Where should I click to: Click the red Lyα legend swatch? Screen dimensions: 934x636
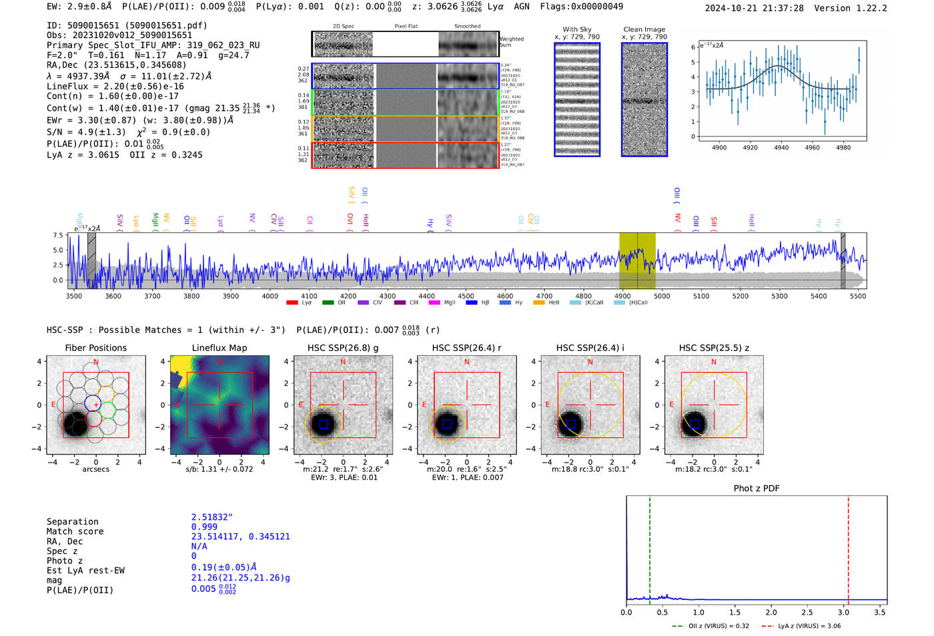click(x=292, y=302)
